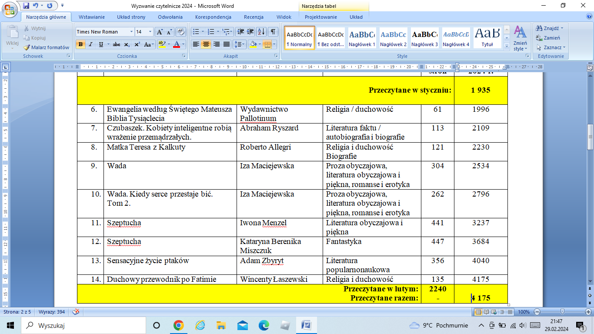Align text to the left

coord(196,44)
